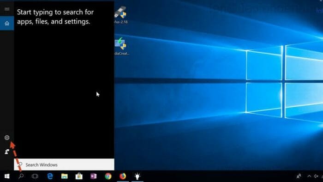Open the Feedback icon in search sidebar
Image resolution: width=323 pixels, height=182 pixels.
coord(7,152)
